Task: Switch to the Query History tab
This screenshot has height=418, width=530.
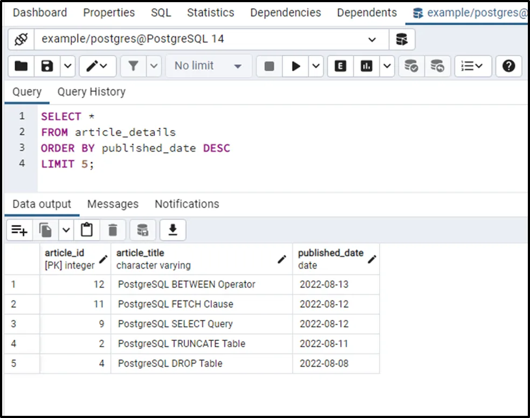Action: [91, 92]
